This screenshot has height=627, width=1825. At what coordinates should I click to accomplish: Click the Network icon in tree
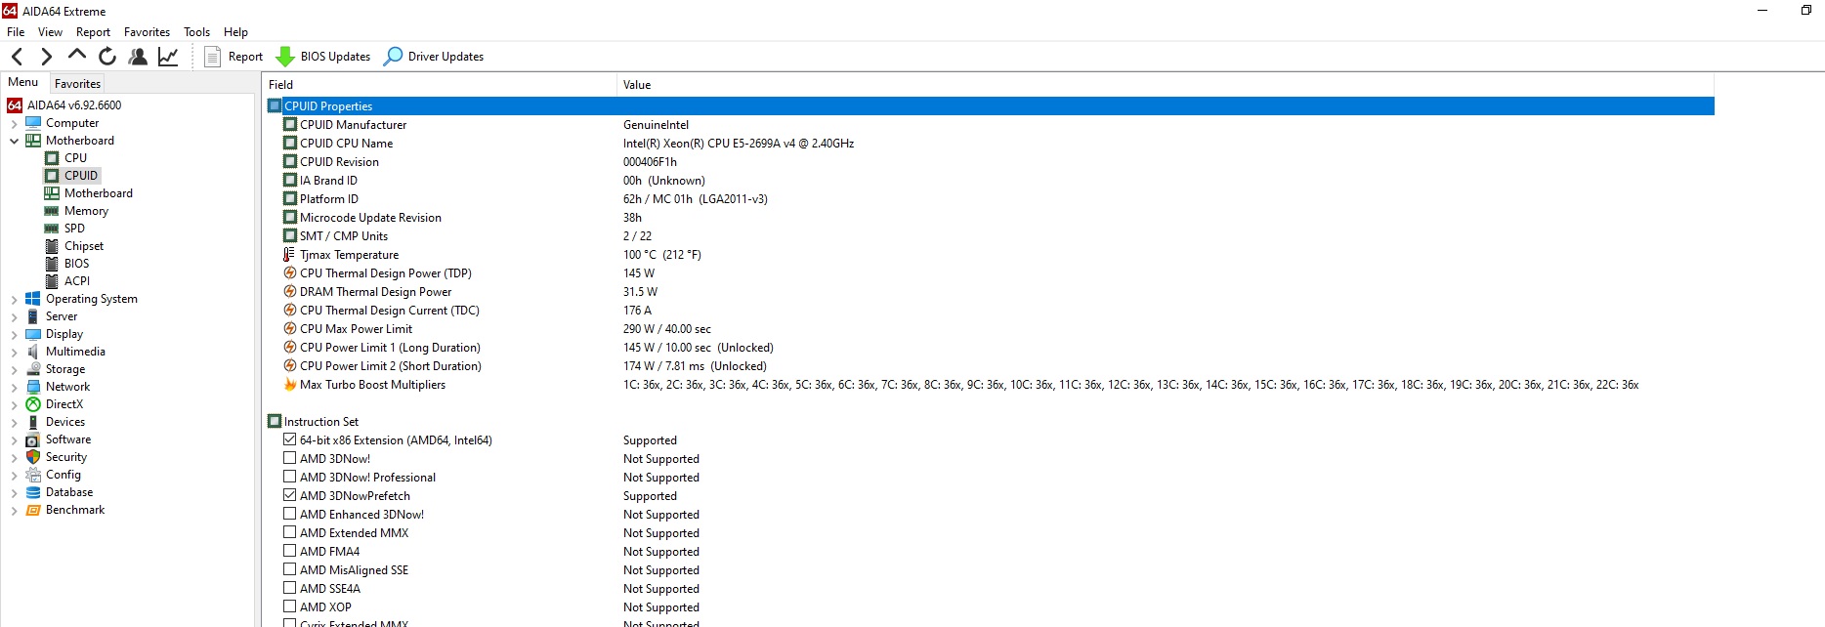[x=33, y=387]
